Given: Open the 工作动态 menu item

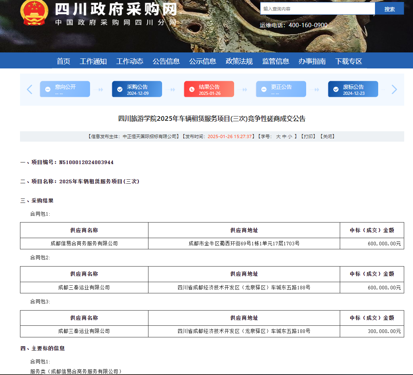Looking at the screenshot, I should [x=130, y=61].
